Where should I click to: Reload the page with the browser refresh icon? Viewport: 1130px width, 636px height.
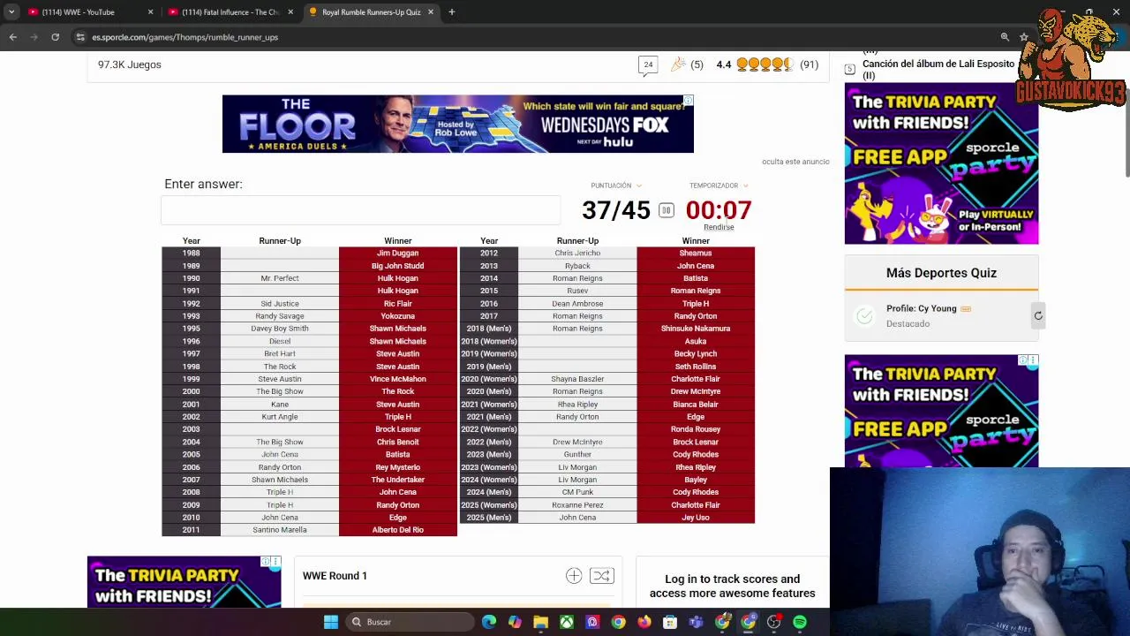55,37
